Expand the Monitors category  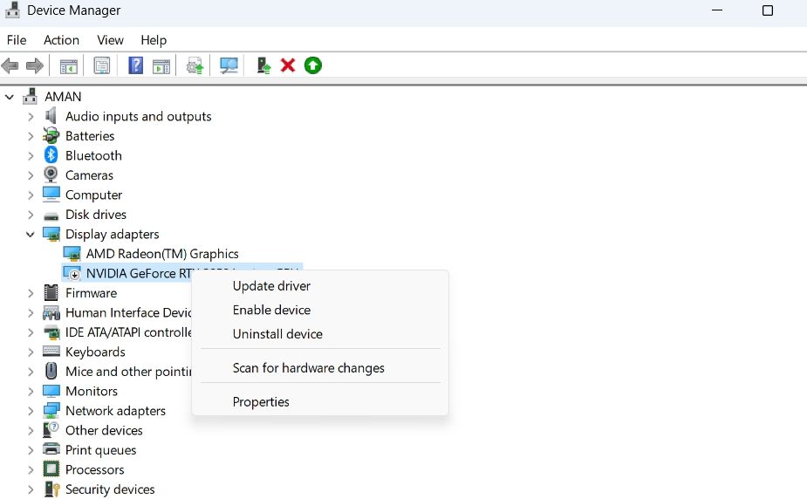(31, 391)
